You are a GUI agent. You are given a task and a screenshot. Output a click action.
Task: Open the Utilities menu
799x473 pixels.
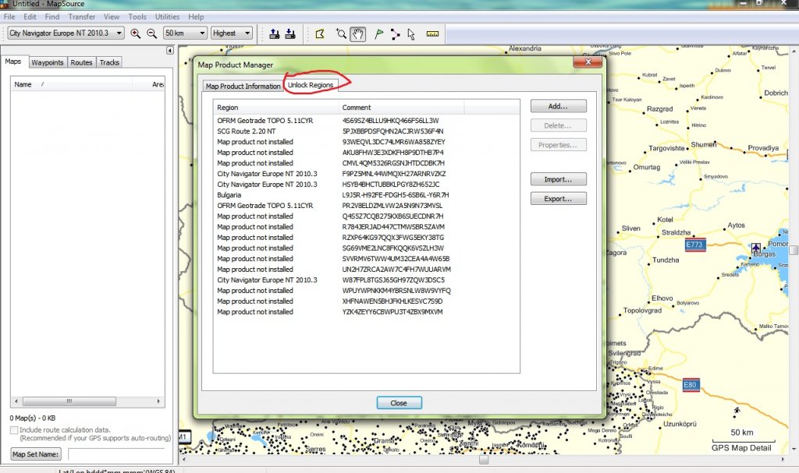tap(167, 16)
